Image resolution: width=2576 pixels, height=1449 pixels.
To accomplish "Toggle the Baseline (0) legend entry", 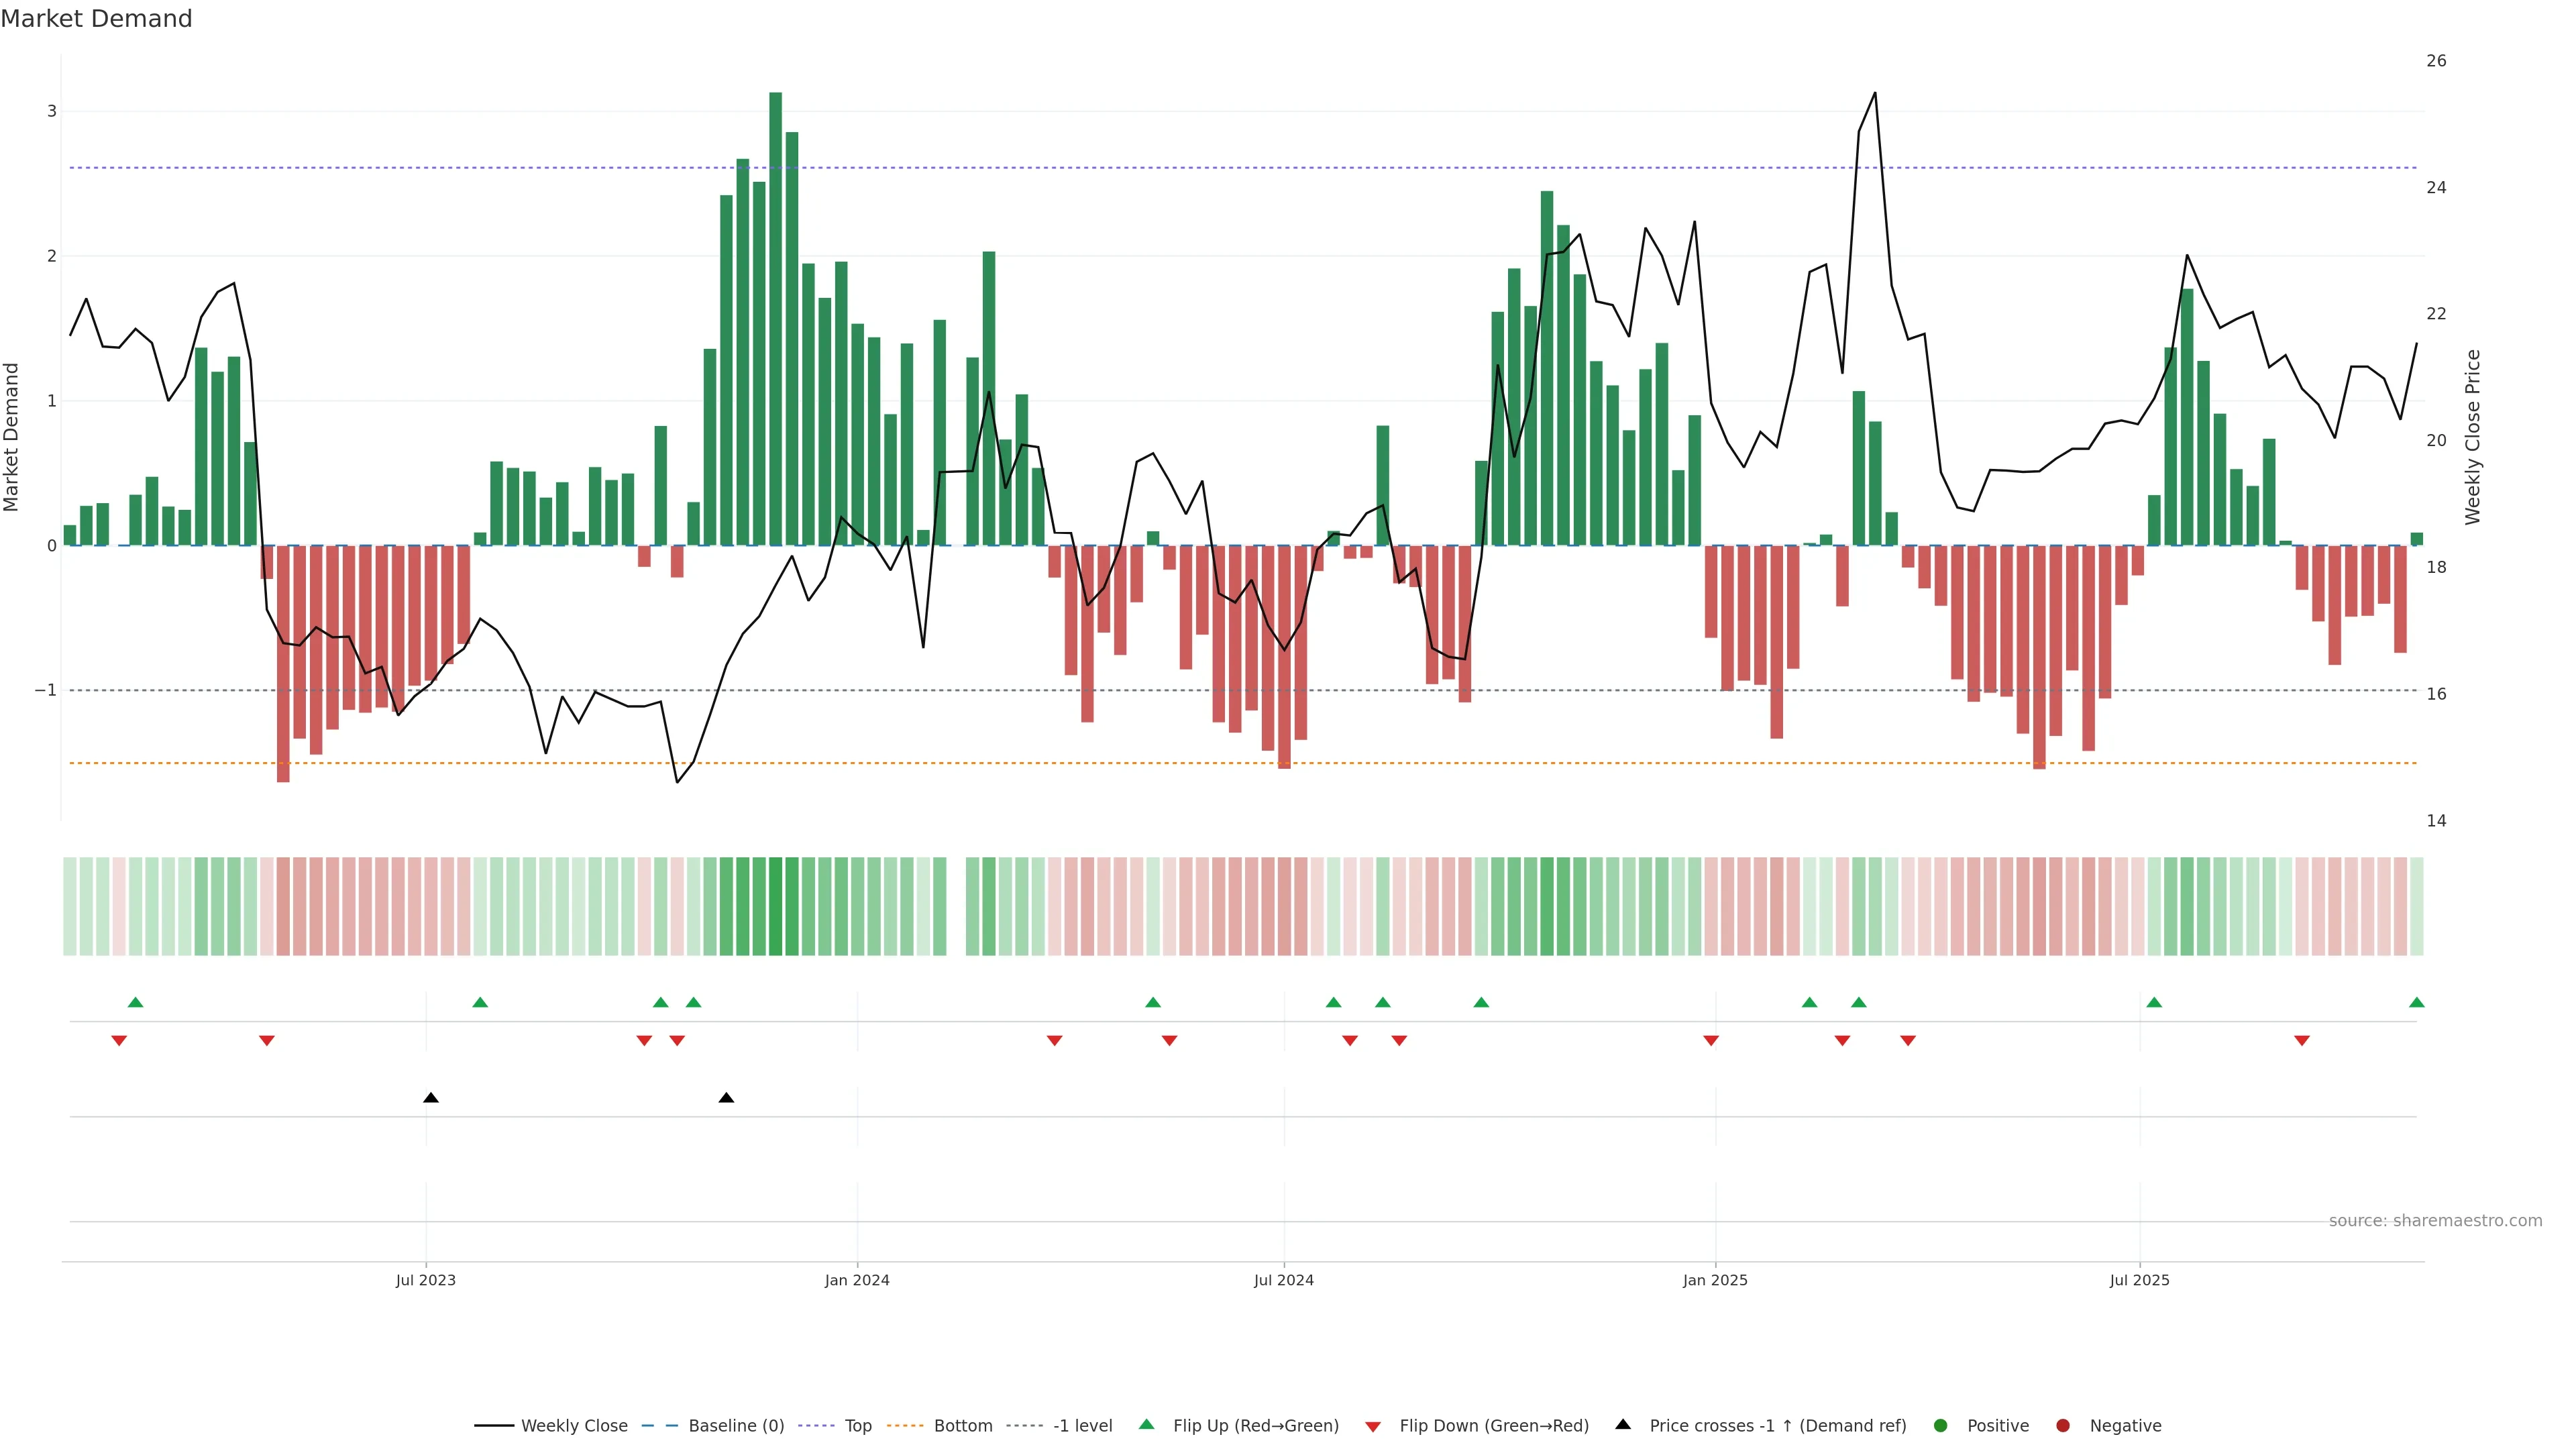I will pos(735,1425).
